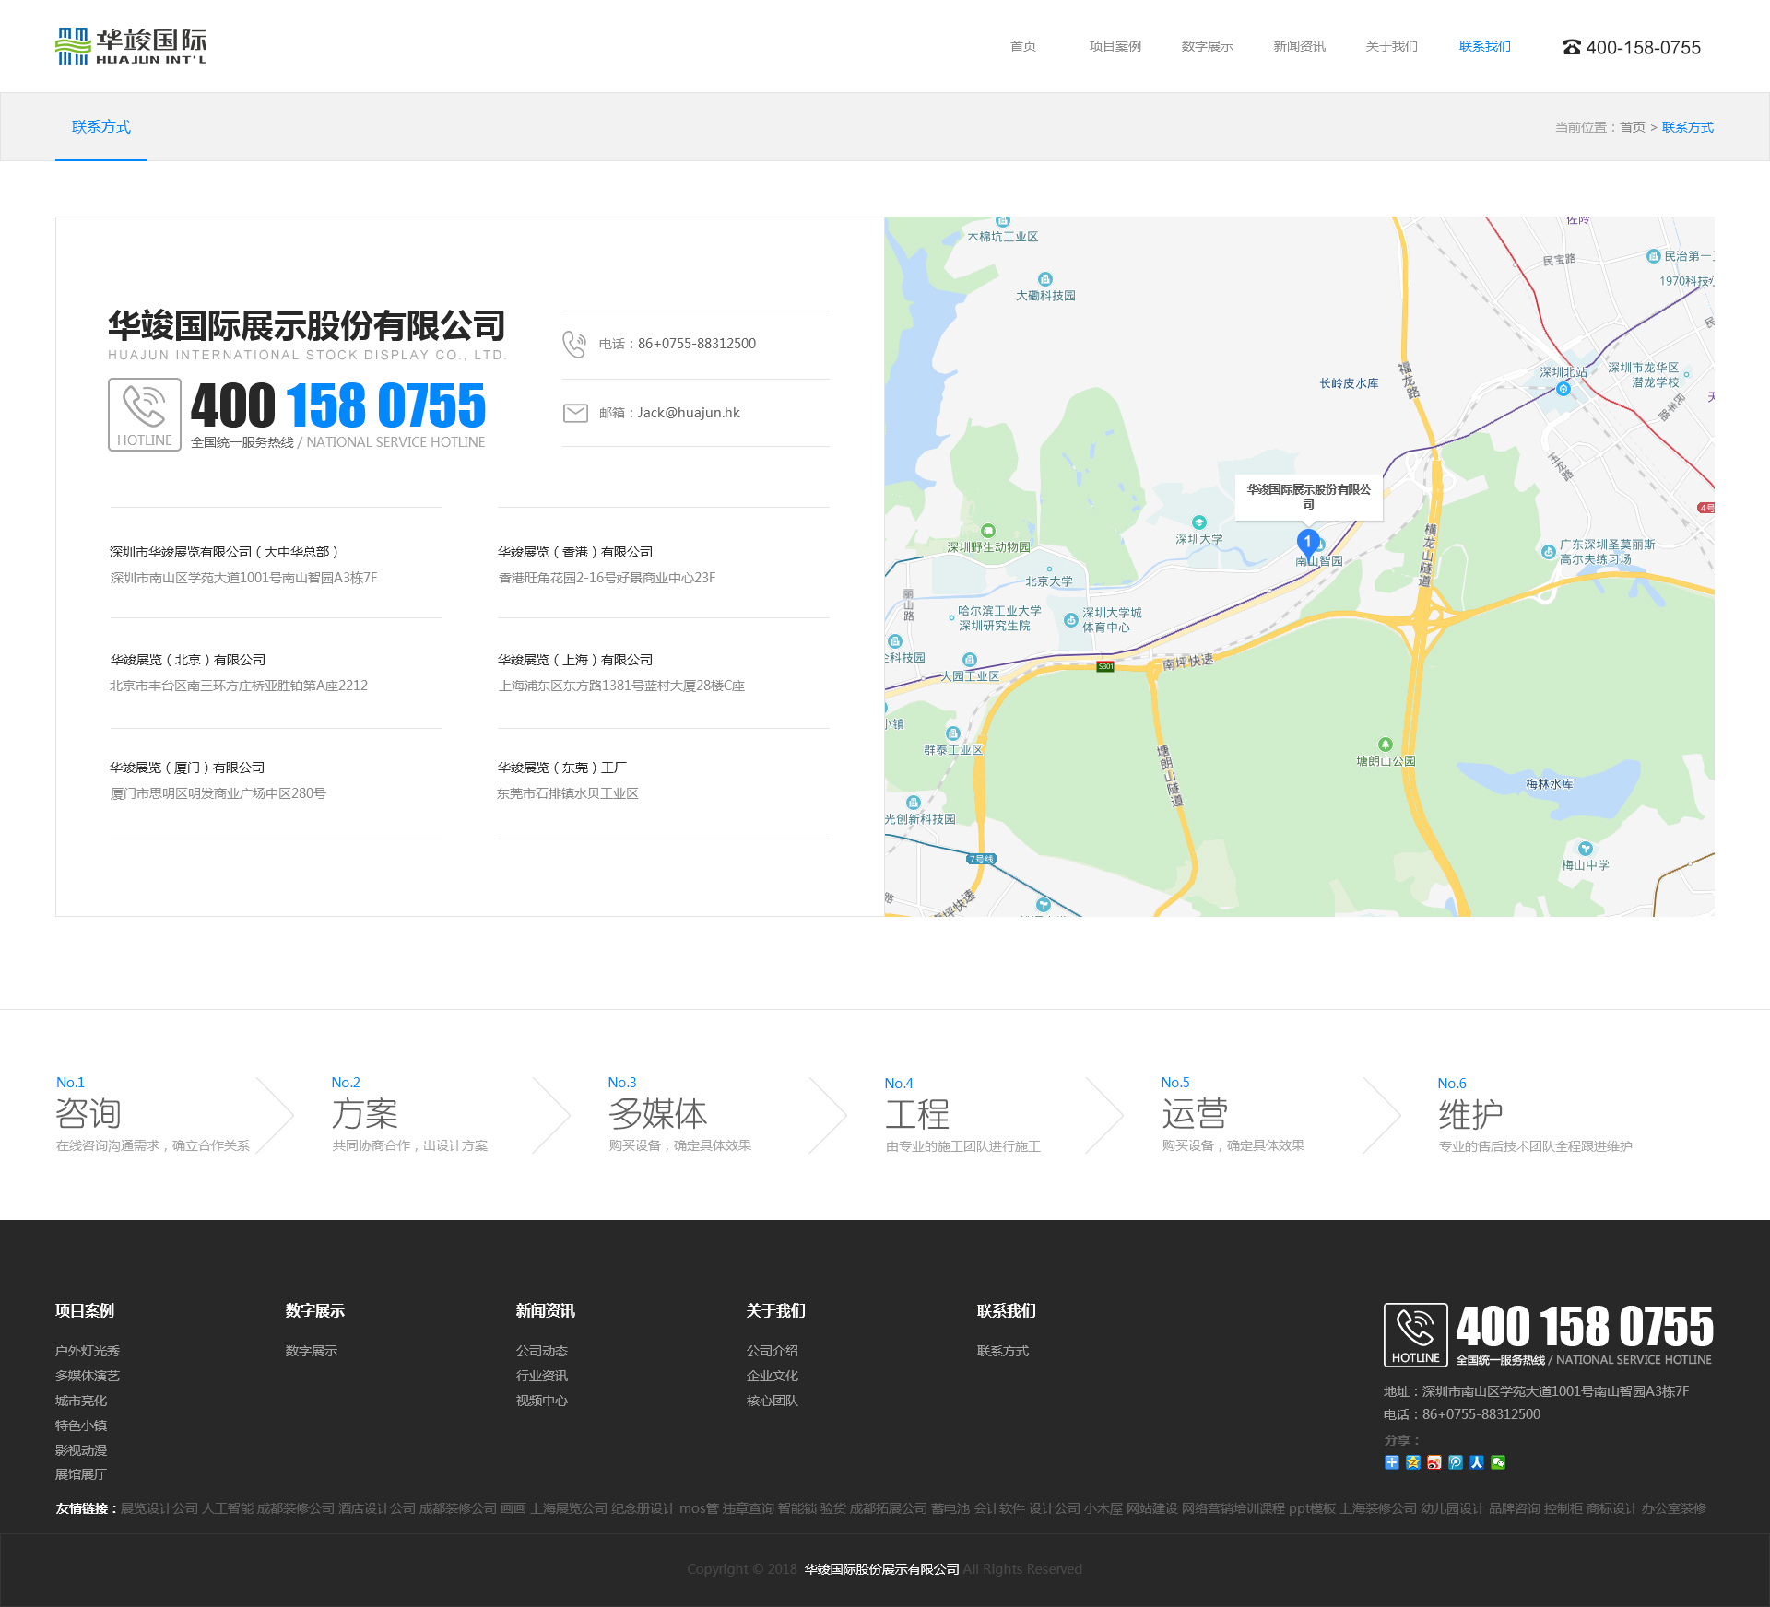1770x1607 pixels.
Task: Click 深圳市华竣展览有限公司 headquarters entry
Action: pos(224,552)
